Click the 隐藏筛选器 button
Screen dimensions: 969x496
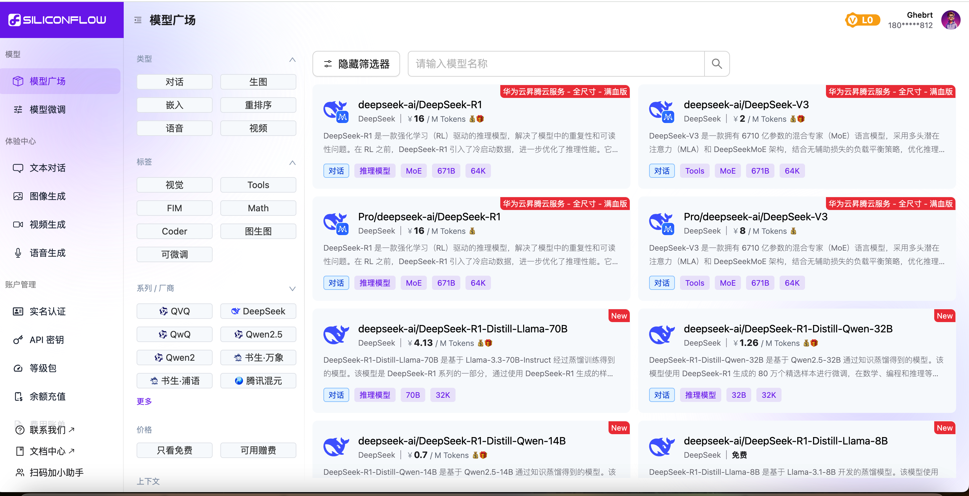point(356,64)
